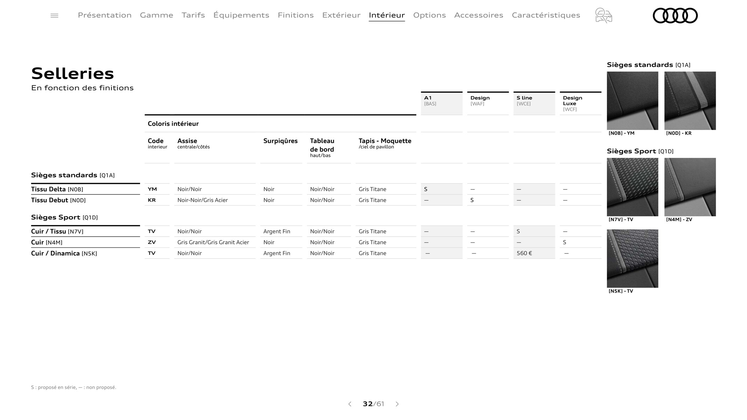
Task: Click Sièges standards [Q1A] heading above swatches
Action: [649, 65]
